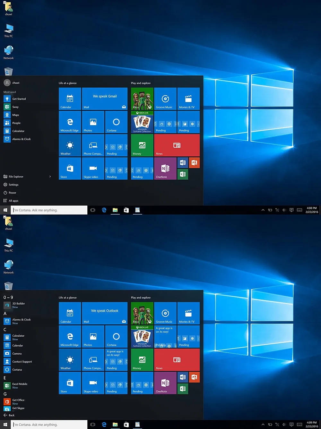This screenshot has width=321, height=429.
Task: Click Task View icon in upper taskbar
Action: click(x=93, y=210)
